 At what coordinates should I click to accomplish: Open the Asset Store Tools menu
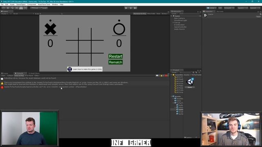(44, 4)
